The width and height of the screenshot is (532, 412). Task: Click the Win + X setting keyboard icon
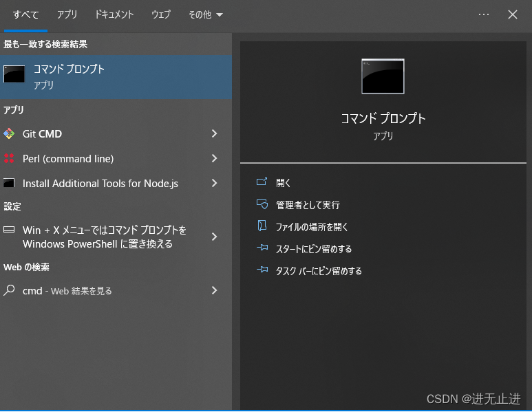tap(9, 230)
